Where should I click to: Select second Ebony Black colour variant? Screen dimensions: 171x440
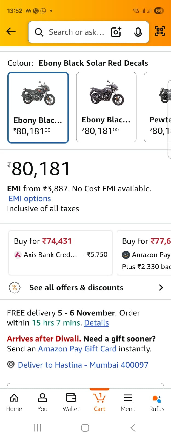tap(106, 107)
